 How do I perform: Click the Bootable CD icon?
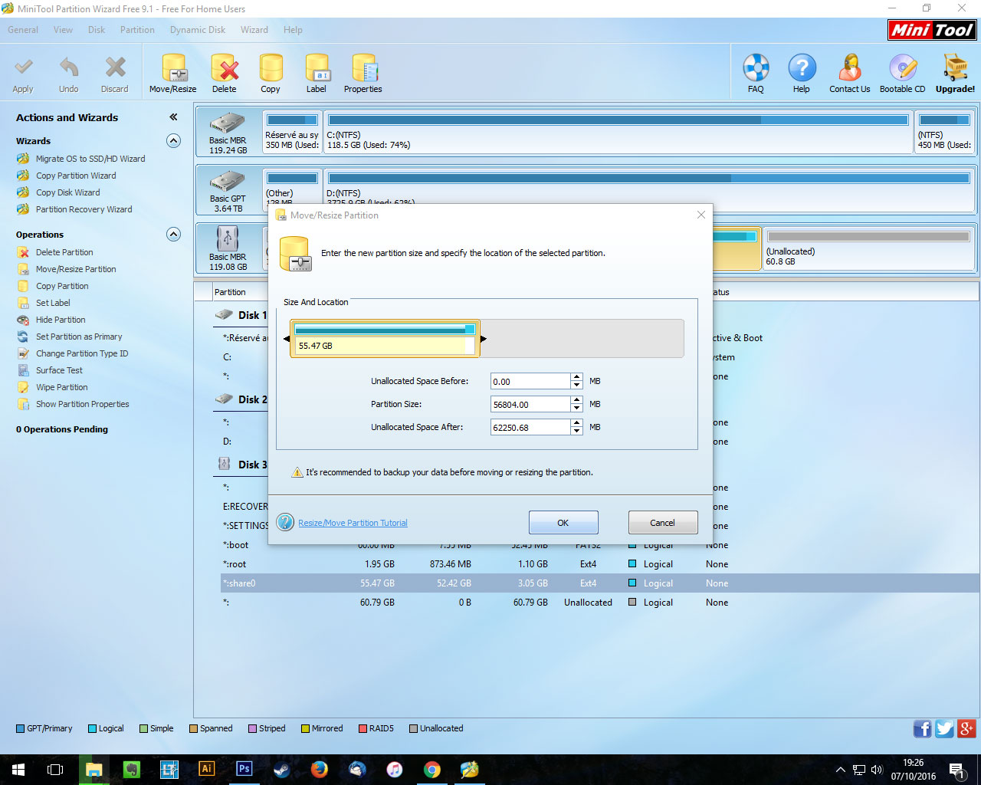pos(903,68)
